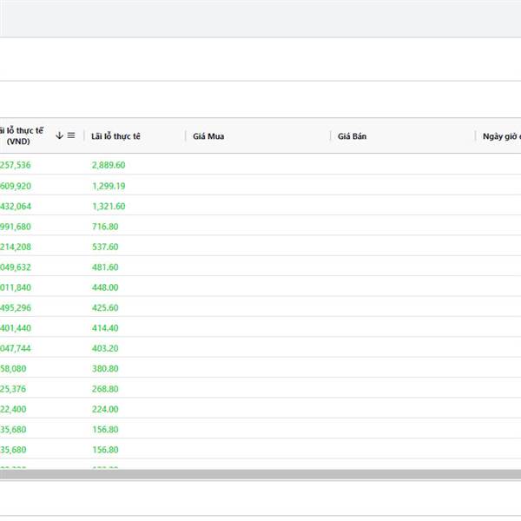This screenshot has height=521, width=521.
Task: Select the cell showing 224.00
Action: tap(105, 409)
